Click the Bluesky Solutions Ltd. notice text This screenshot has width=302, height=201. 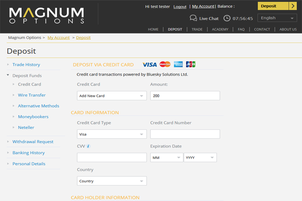[x=132, y=74]
